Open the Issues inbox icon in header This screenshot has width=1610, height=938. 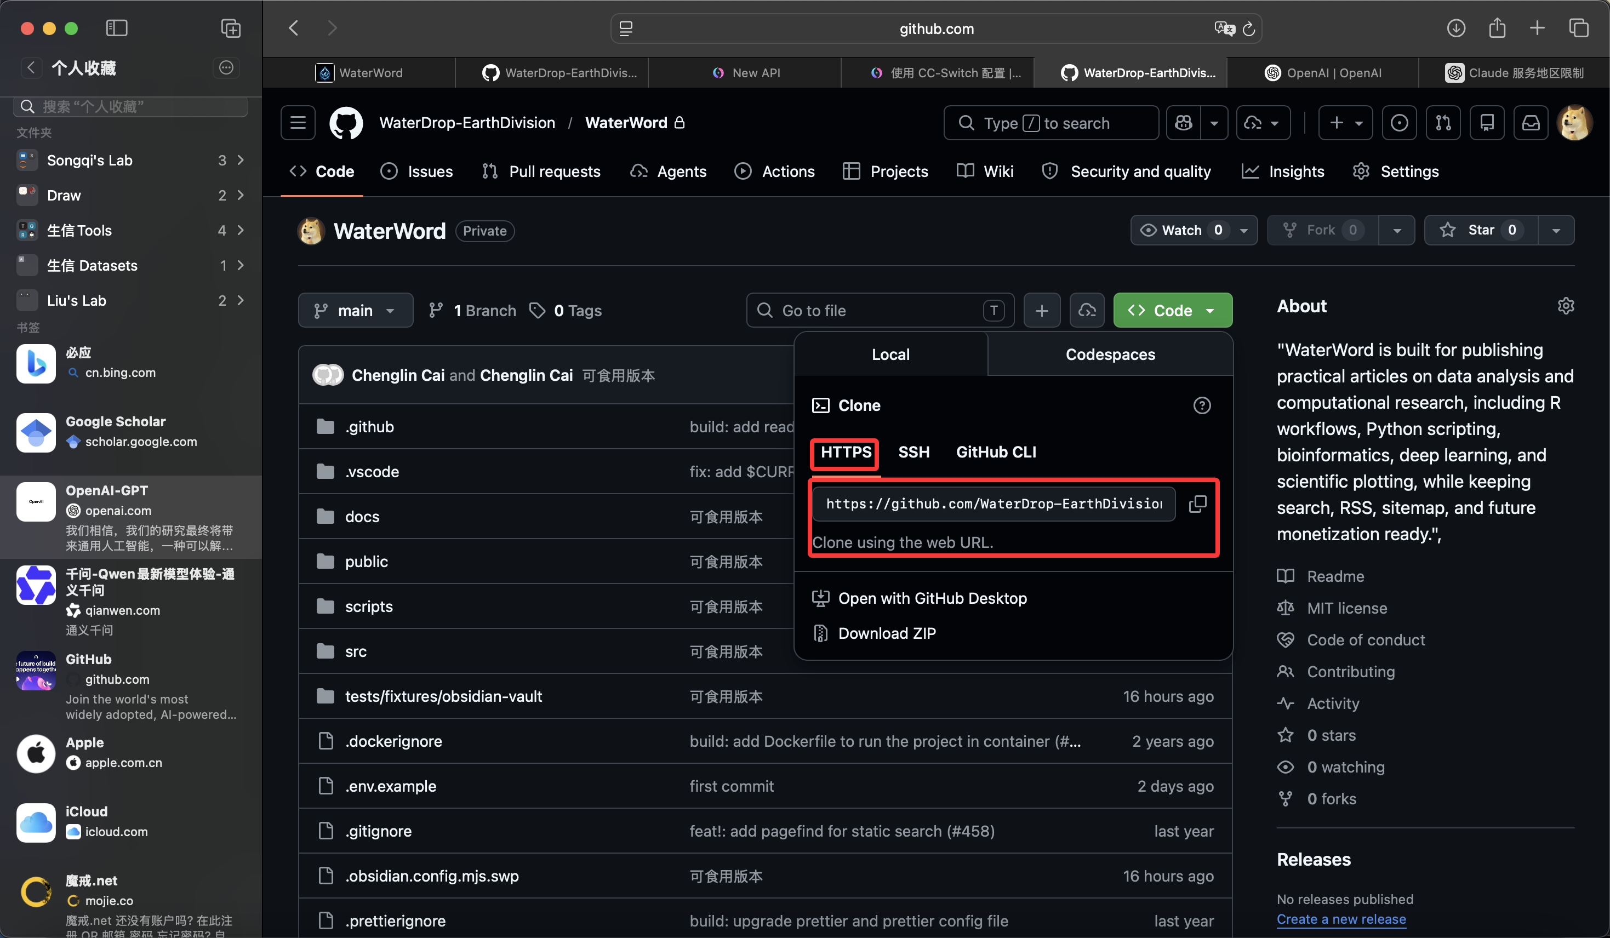(x=1399, y=123)
